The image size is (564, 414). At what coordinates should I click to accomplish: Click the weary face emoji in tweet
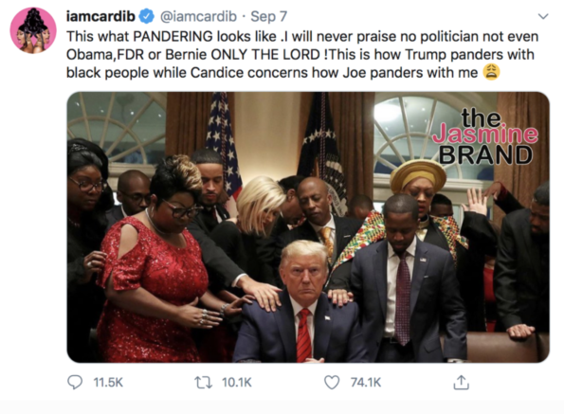tap(491, 72)
